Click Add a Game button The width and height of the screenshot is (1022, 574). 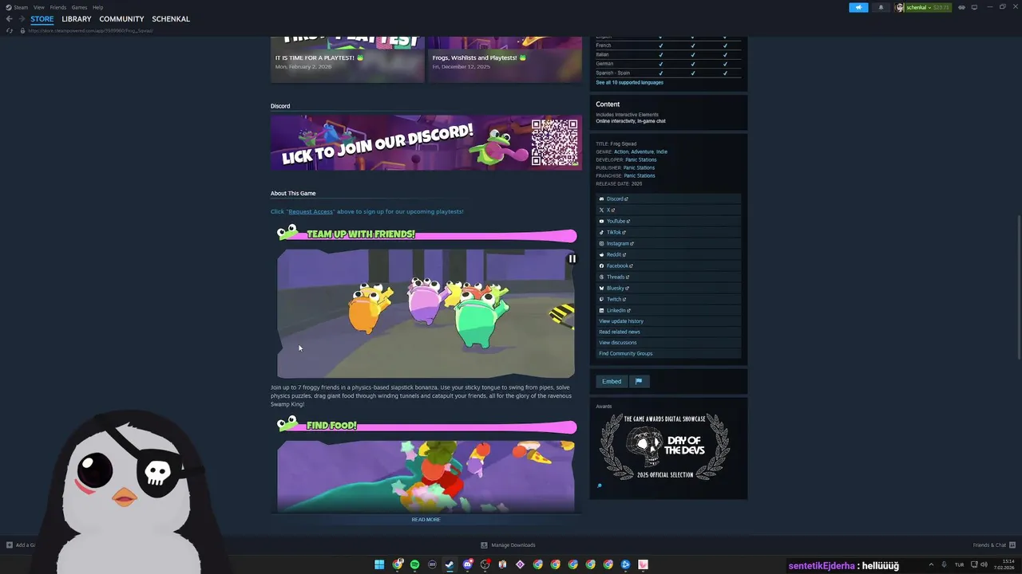click(21, 545)
